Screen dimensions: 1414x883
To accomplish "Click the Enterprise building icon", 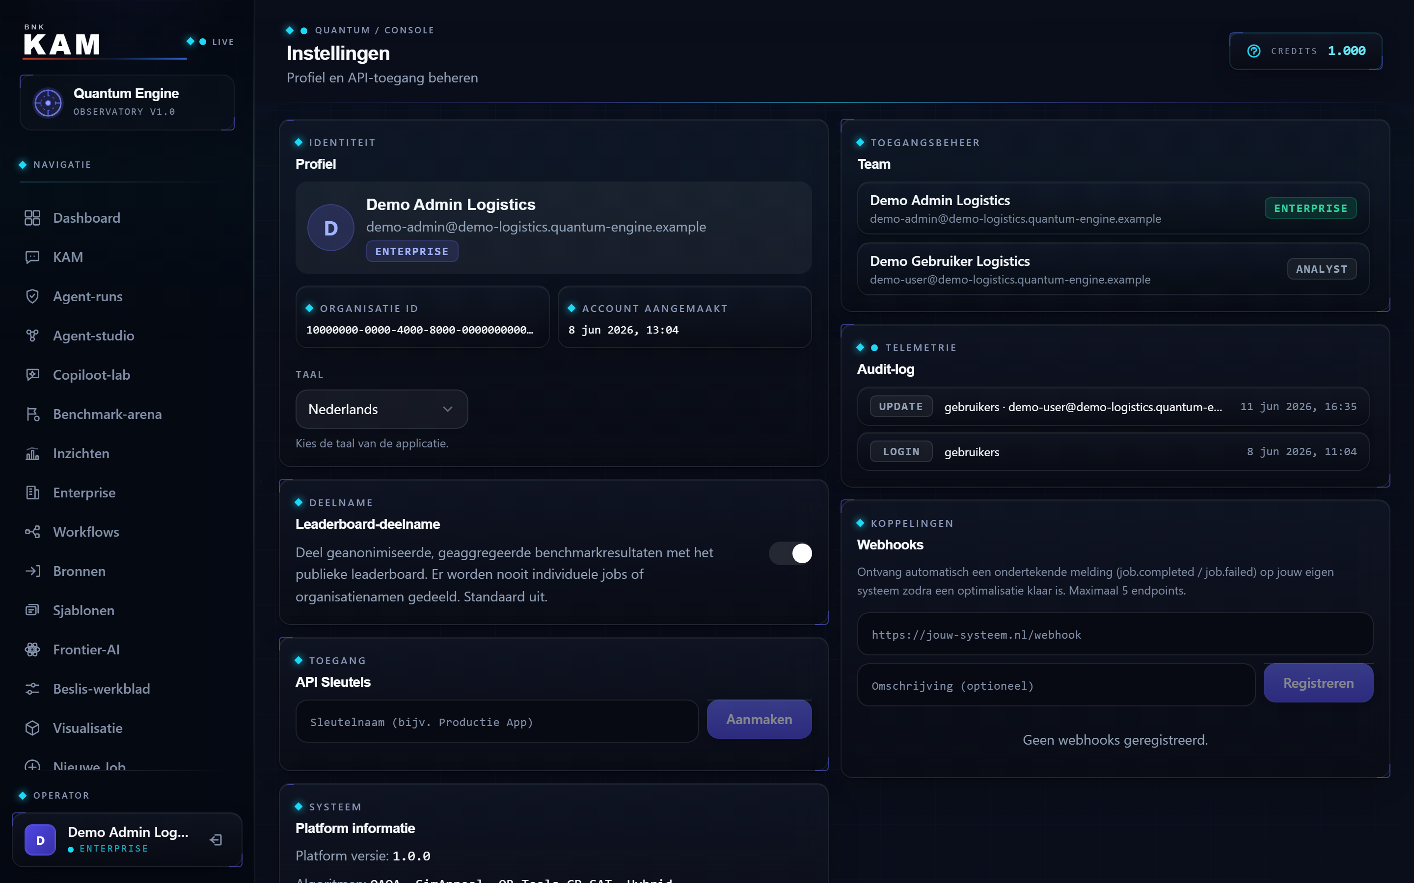I will point(32,493).
